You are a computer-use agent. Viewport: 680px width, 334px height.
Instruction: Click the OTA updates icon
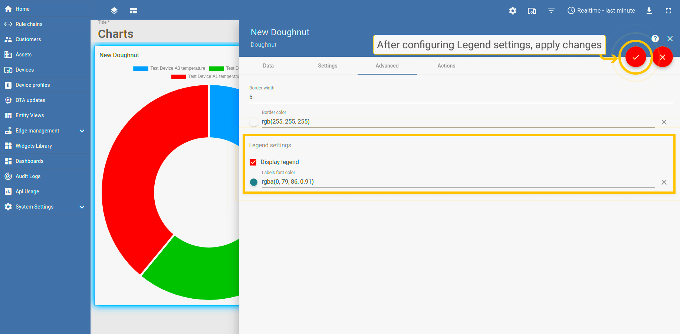(8, 100)
